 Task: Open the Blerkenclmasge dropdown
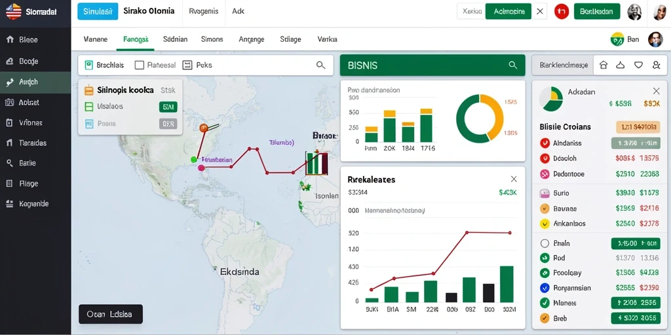coord(563,65)
